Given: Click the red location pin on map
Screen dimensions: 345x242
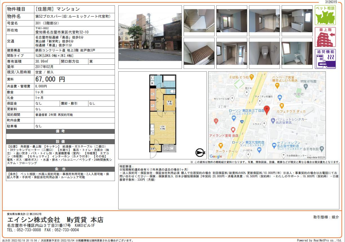Looking at the screenshot, I should pyautogui.click(x=267, y=110).
